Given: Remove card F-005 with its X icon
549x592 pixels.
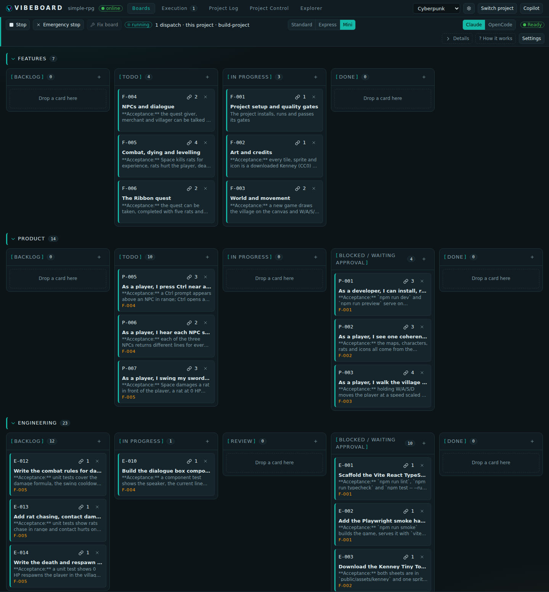Looking at the screenshot, I should point(205,143).
